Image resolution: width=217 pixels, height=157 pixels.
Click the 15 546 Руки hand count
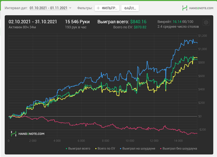pyautogui.click(x=77, y=22)
